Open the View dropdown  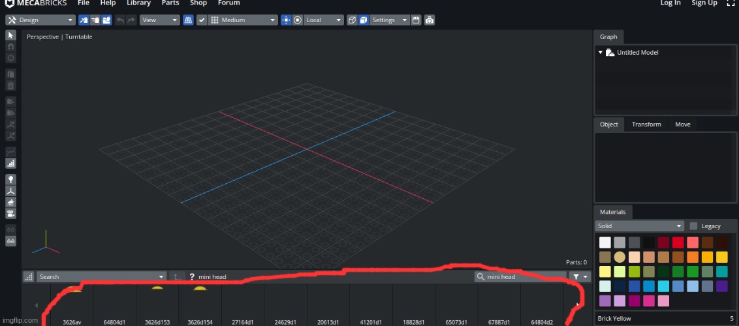pos(160,20)
